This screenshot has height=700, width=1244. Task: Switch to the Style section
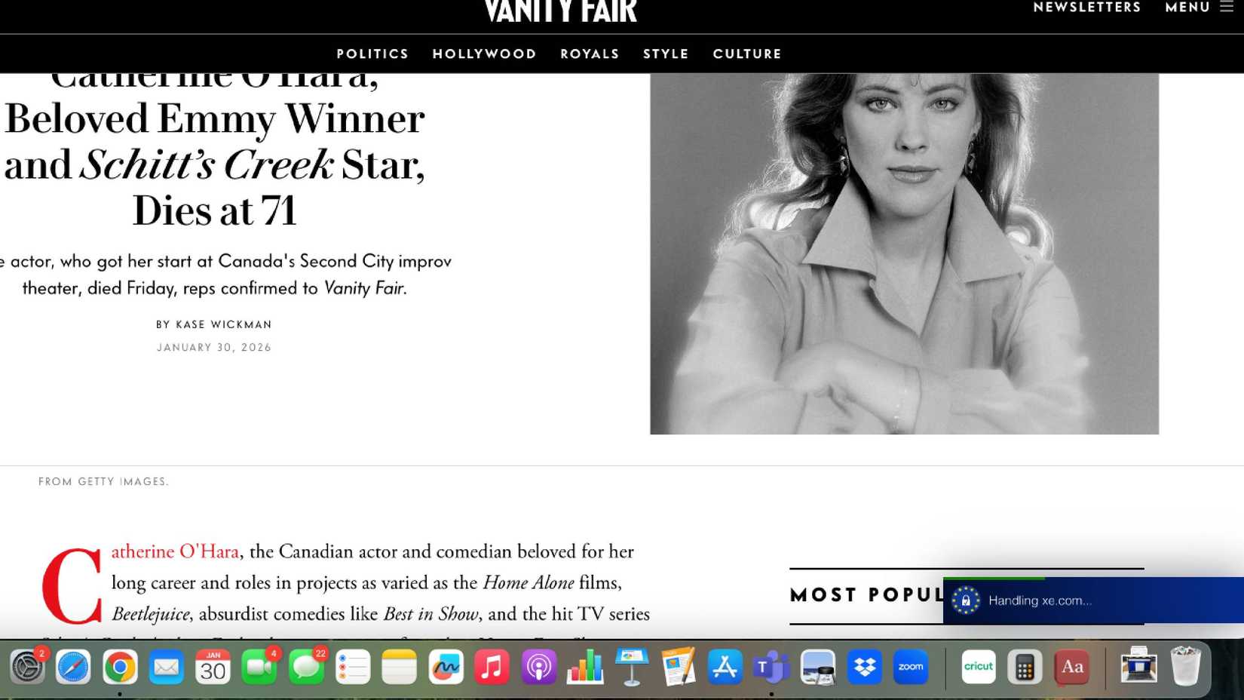tap(666, 54)
